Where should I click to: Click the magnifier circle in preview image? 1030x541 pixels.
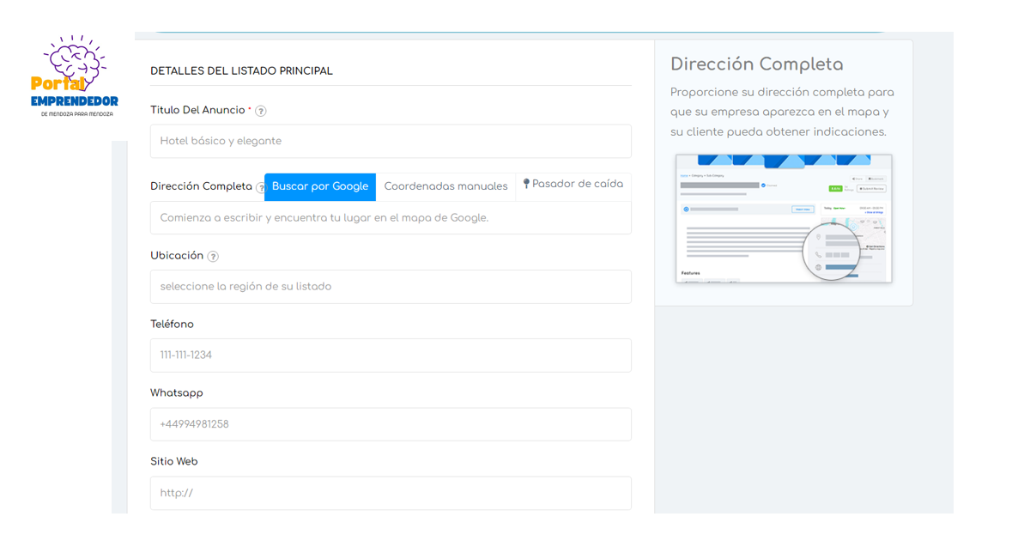coord(832,250)
